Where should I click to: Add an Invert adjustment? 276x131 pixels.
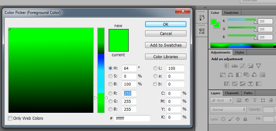click(227, 84)
